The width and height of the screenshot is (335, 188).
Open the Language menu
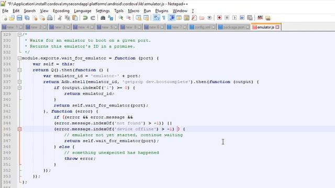click(x=83, y=11)
